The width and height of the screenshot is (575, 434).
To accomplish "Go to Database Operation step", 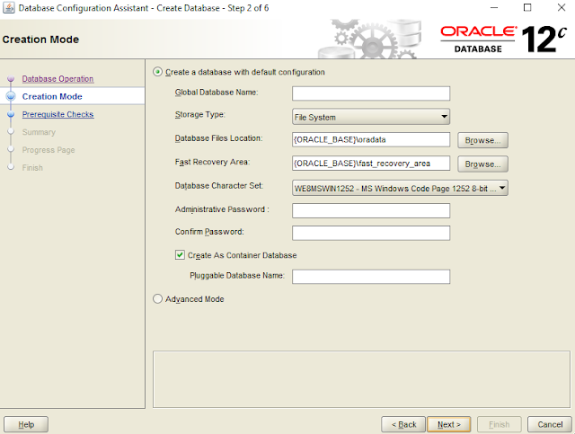I will click(x=57, y=79).
